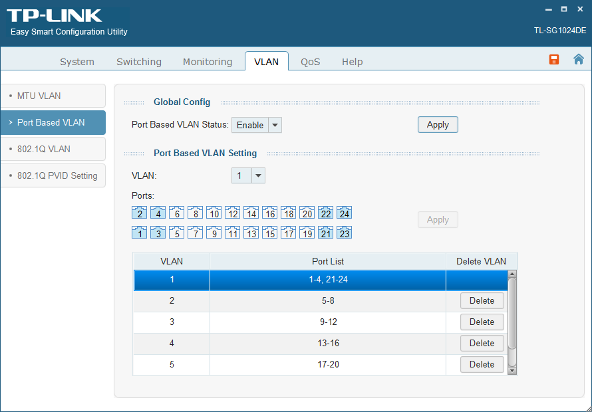
Task: Click the Port List column header
Action: click(328, 261)
